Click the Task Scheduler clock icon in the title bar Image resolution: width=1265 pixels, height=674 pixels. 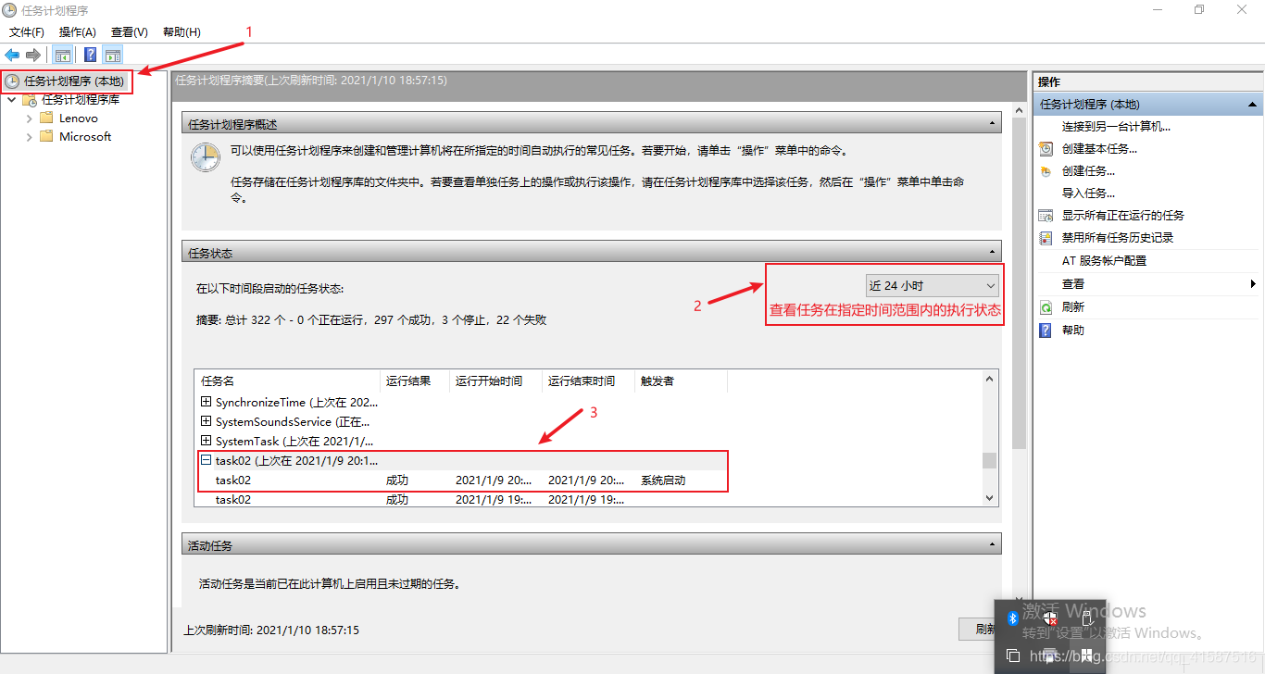[10, 10]
